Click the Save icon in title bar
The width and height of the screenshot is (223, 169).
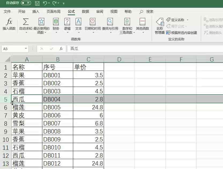(37, 3)
